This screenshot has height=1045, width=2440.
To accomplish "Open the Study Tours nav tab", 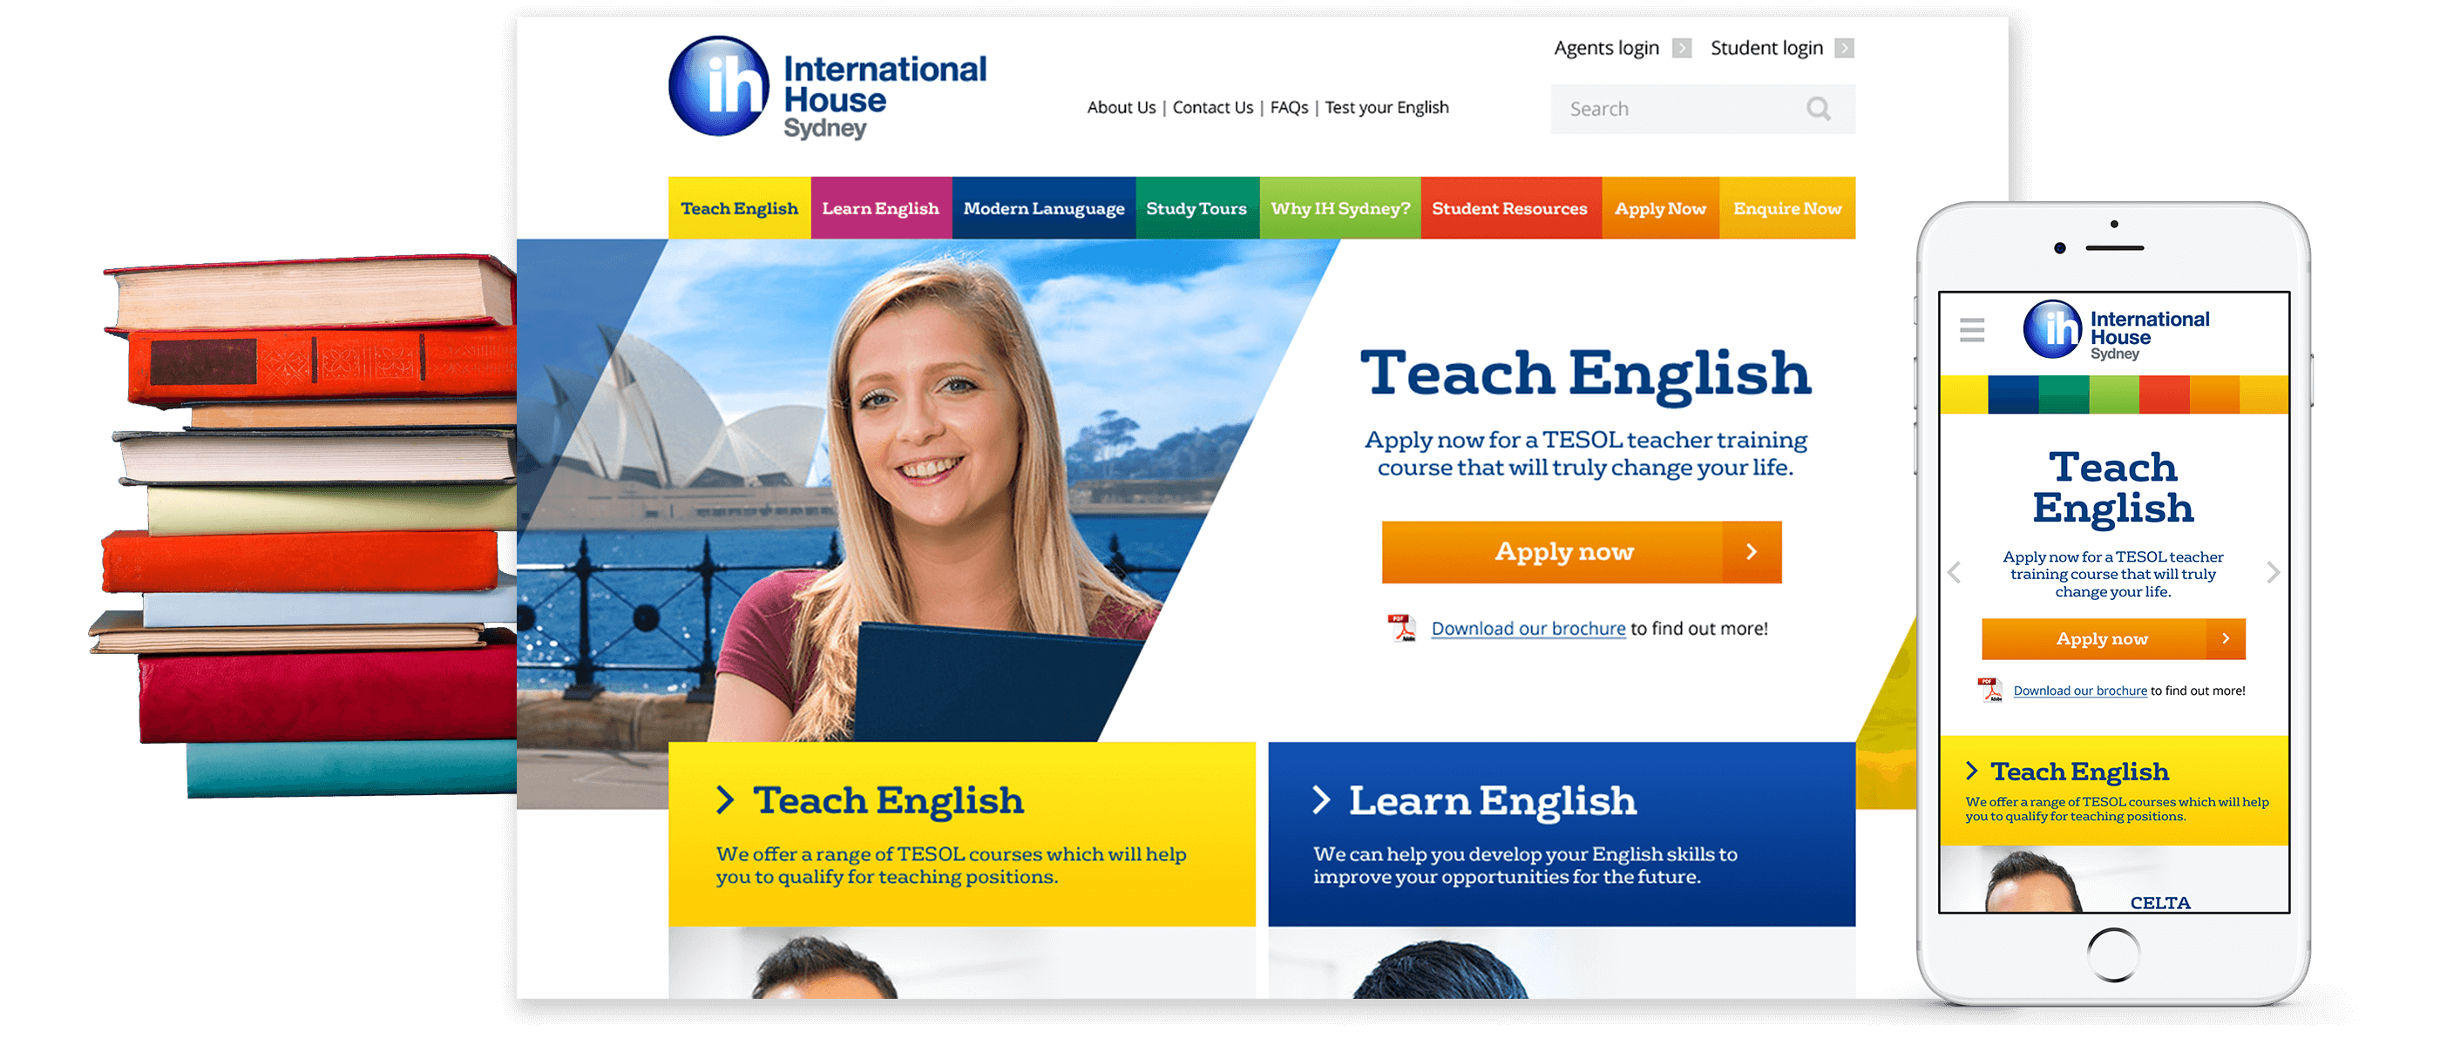I will coord(1197,208).
